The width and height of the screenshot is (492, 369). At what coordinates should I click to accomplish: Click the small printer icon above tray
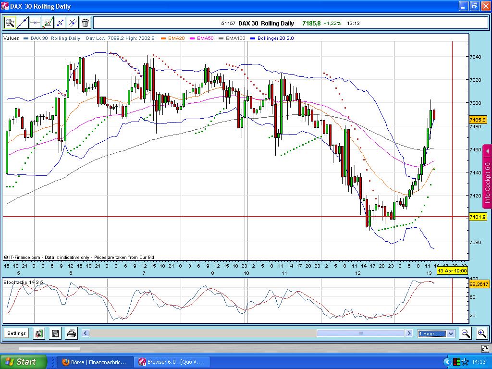pyautogui.click(x=485, y=349)
